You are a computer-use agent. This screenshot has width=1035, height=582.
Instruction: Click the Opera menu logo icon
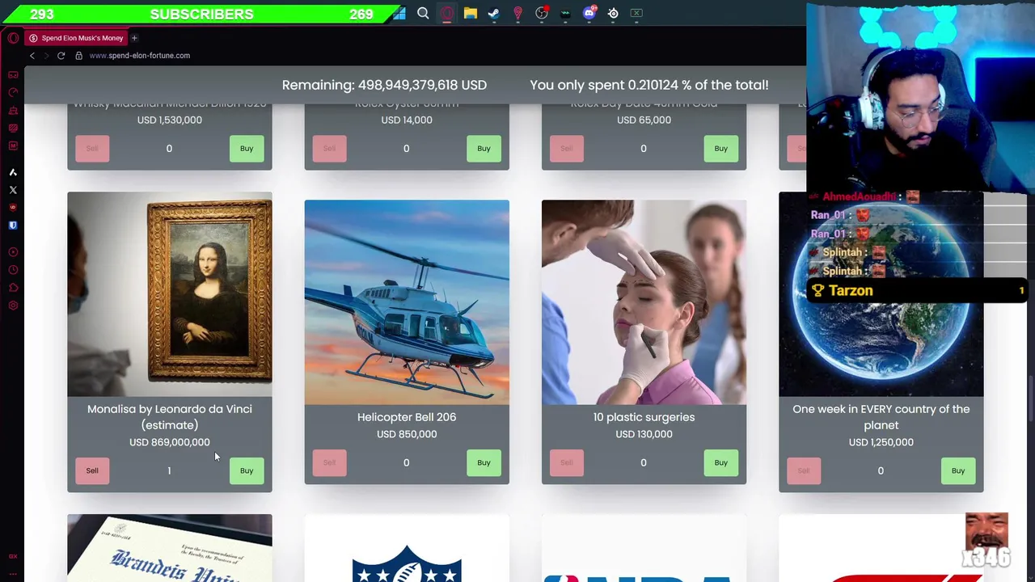point(13,38)
